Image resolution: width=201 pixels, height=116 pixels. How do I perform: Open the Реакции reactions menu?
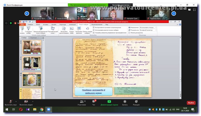coord(136,103)
